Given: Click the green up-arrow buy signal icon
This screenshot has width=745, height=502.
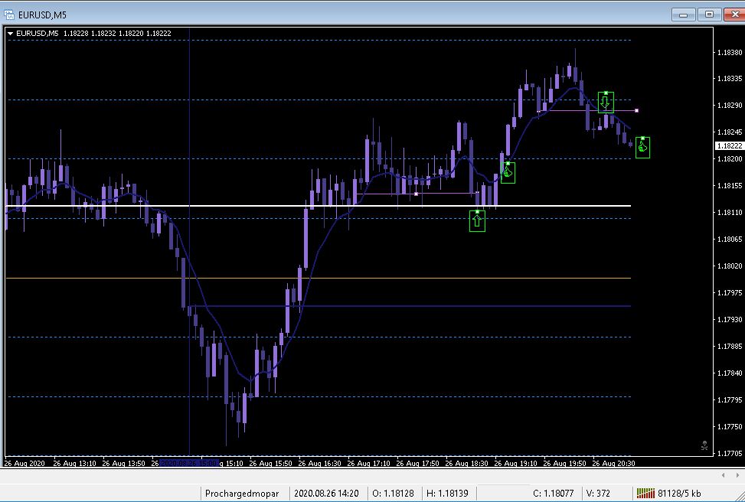Looking at the screenshot, I should point(477,221).
